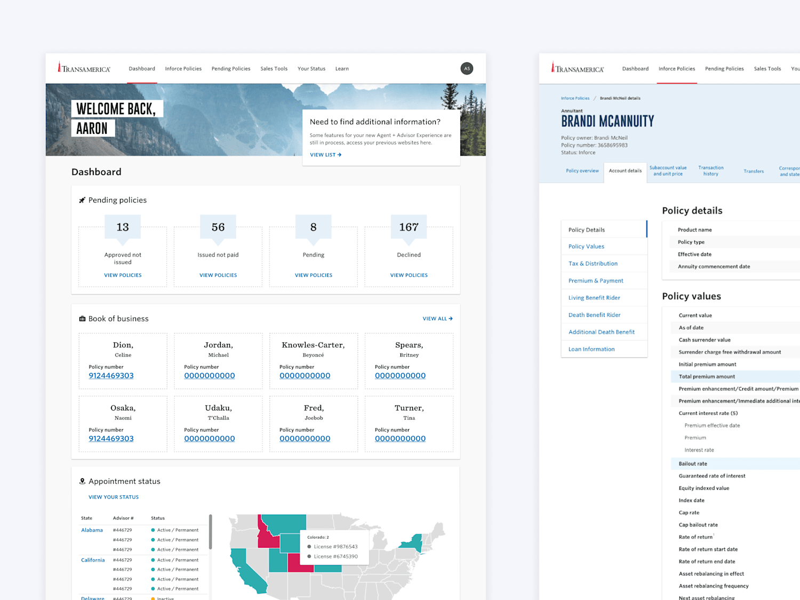Click License #9876543 in the map tooltip

click(x=335, y=547)
